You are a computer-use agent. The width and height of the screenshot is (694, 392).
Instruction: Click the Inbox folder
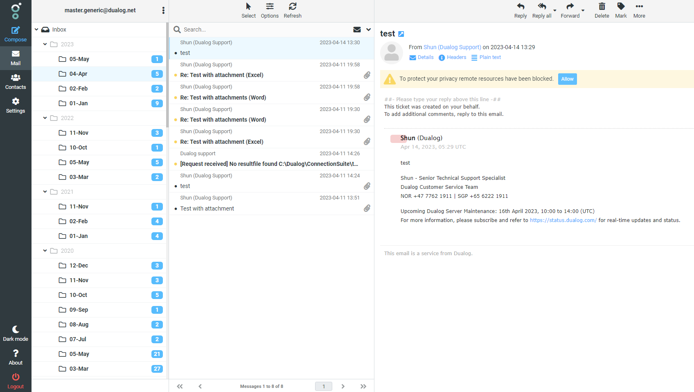point(99,29)
